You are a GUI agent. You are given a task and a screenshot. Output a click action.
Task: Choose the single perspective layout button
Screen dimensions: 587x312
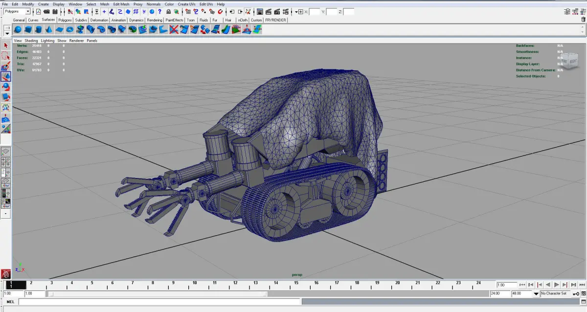point(6,152)
